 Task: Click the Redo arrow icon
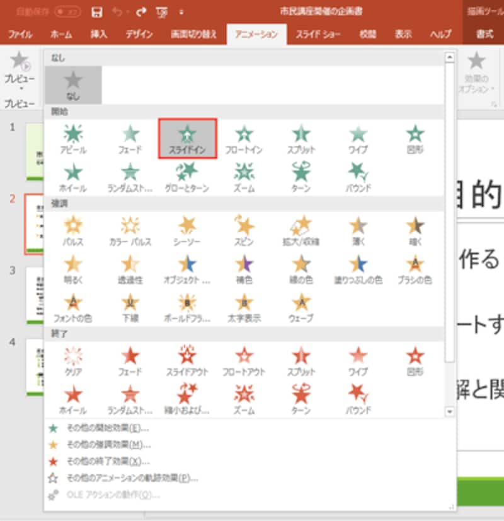[x=141, y=12]
